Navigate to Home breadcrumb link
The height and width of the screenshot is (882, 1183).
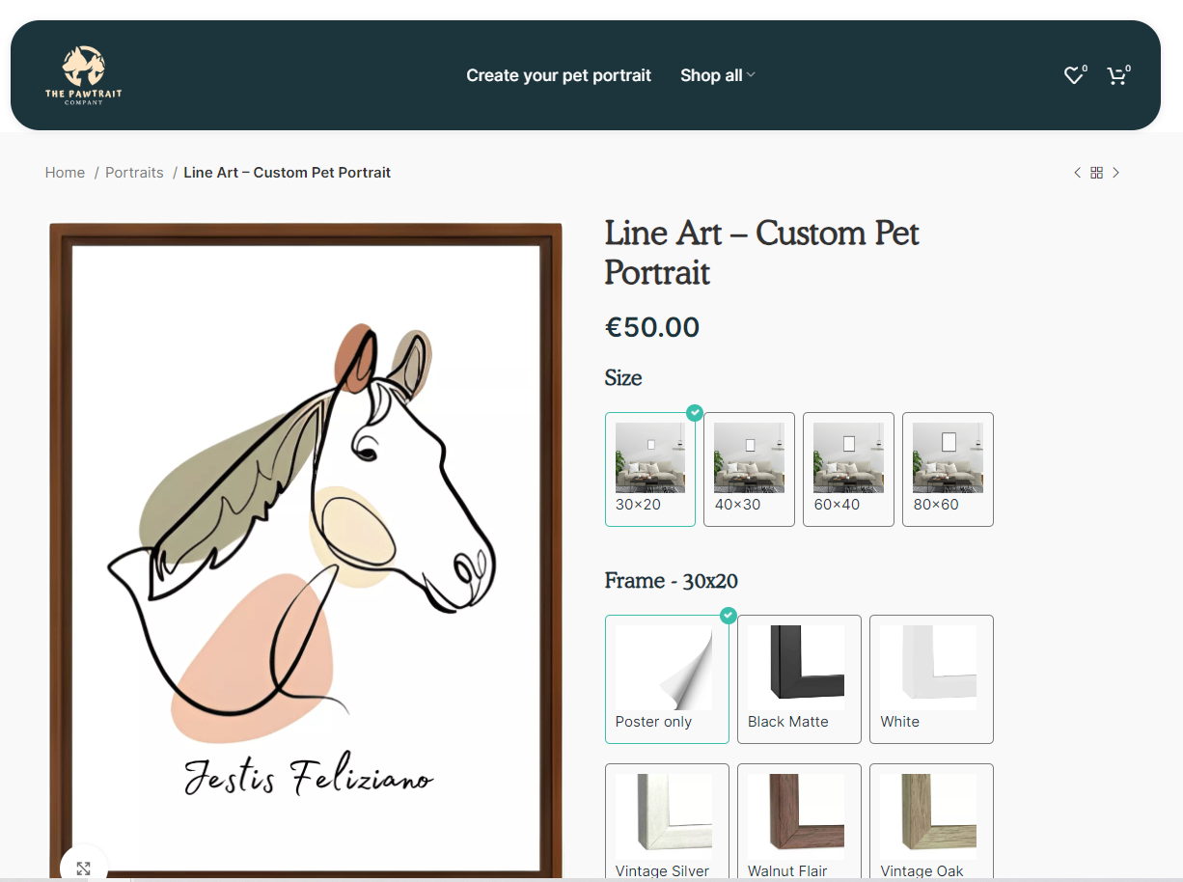pos(65,173)
